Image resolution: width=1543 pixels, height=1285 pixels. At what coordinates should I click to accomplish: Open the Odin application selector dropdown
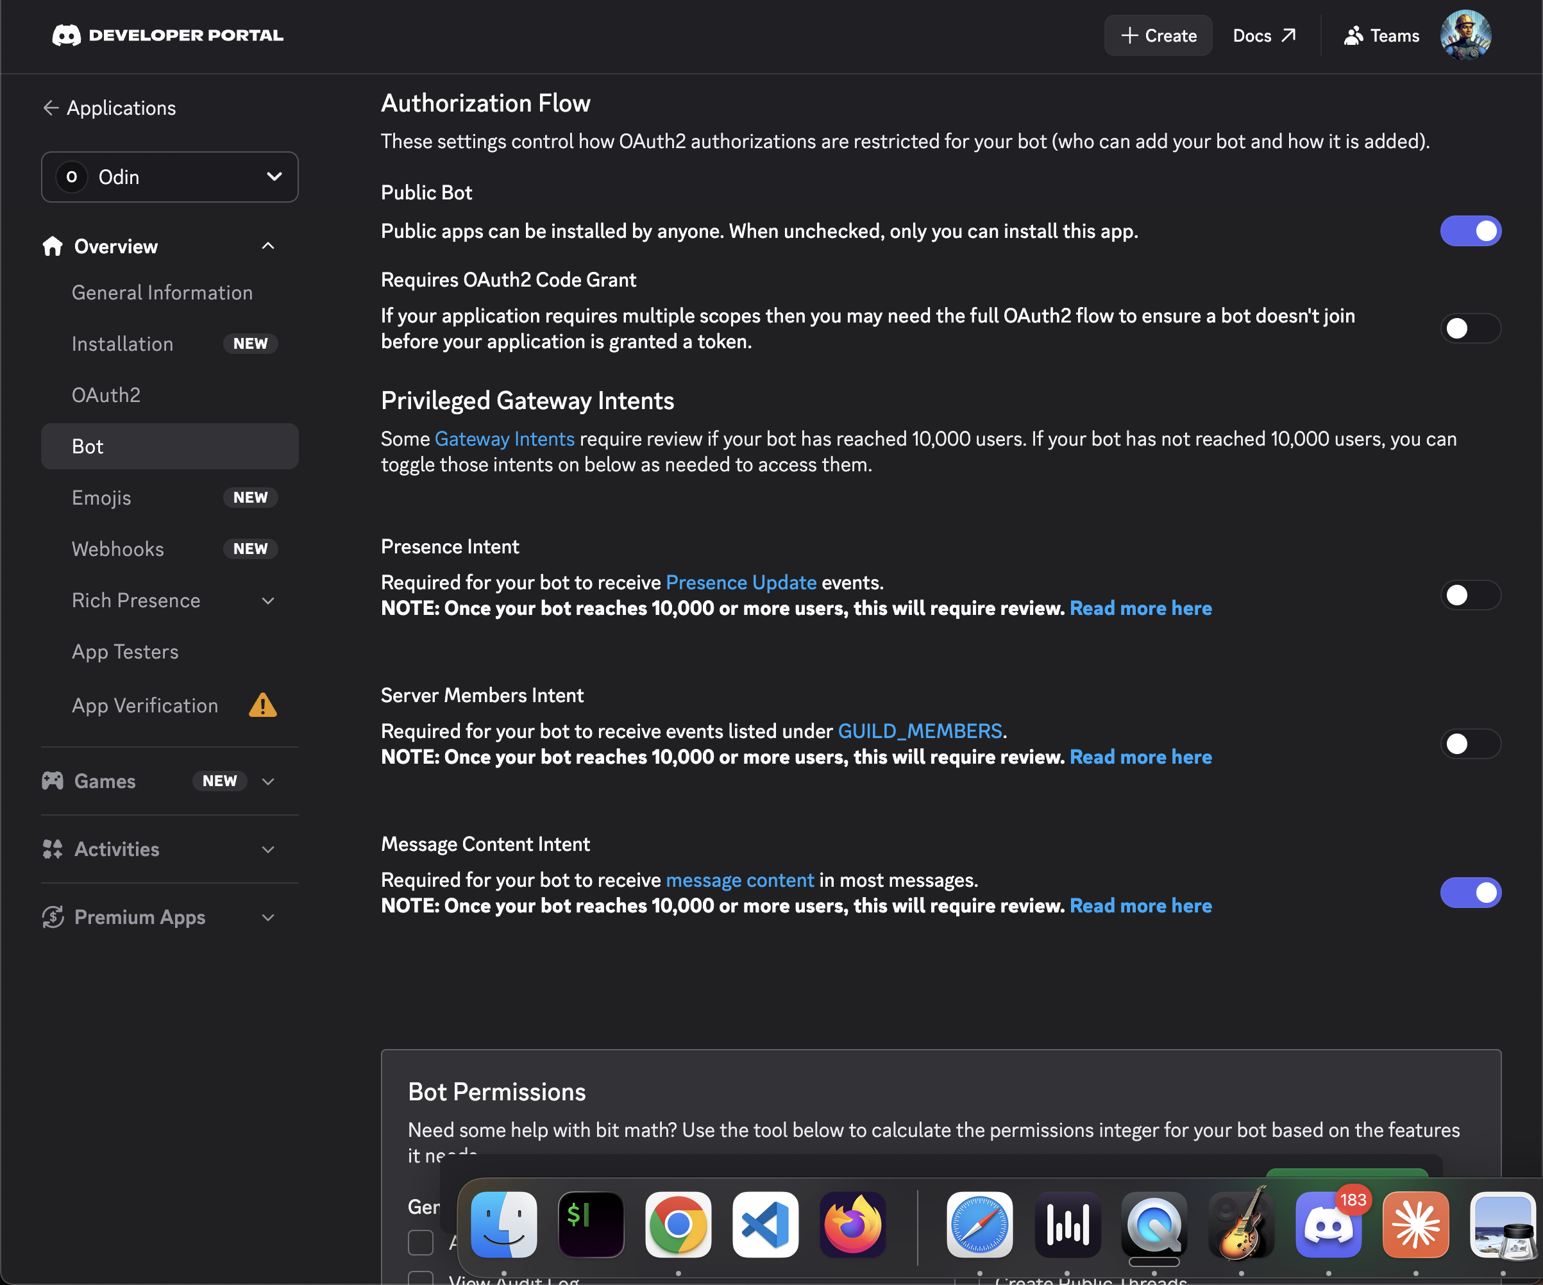(170, 177)
